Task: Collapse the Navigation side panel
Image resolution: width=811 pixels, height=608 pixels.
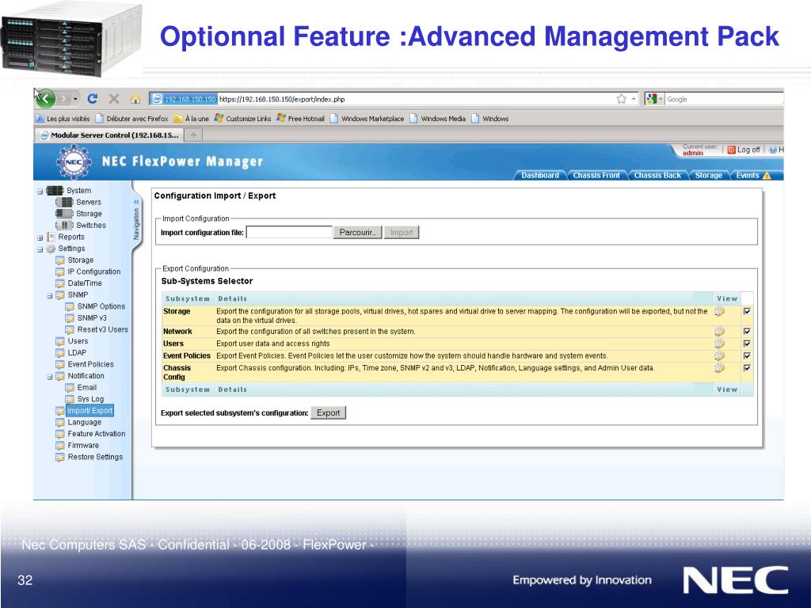Action: coord(136,202)
